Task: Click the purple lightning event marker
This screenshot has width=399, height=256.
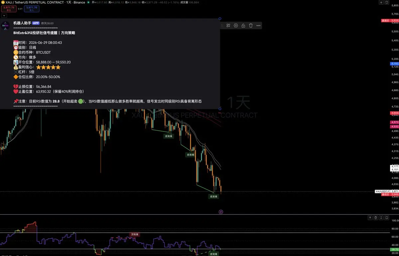Action: (221, 212)
